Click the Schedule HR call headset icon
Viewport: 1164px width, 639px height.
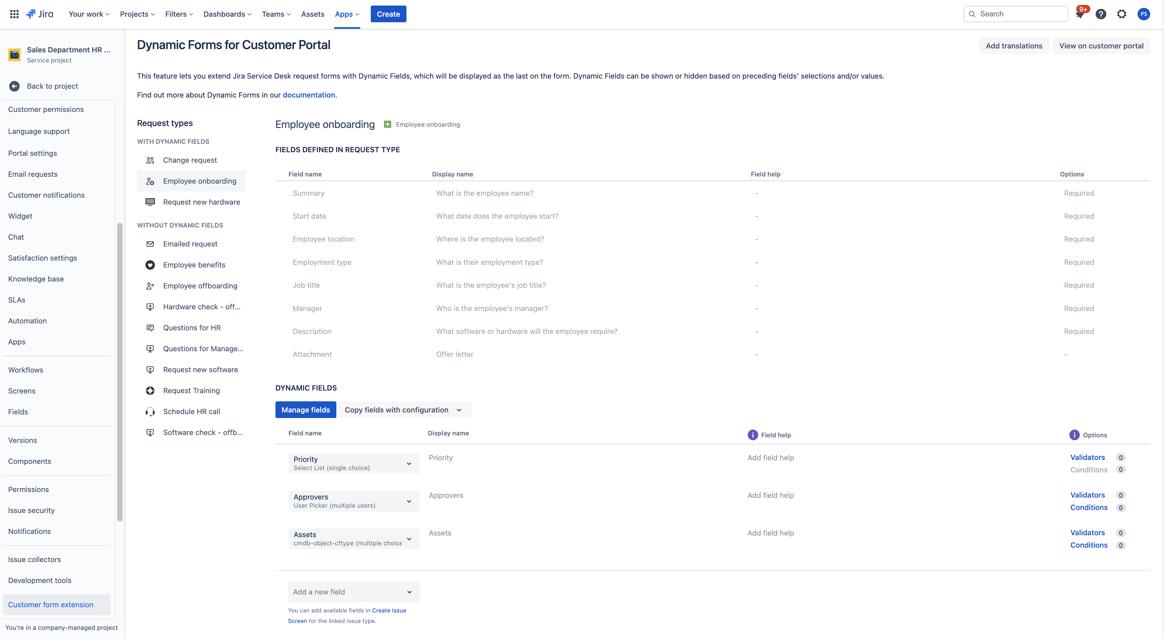click(x=150, y=412)
